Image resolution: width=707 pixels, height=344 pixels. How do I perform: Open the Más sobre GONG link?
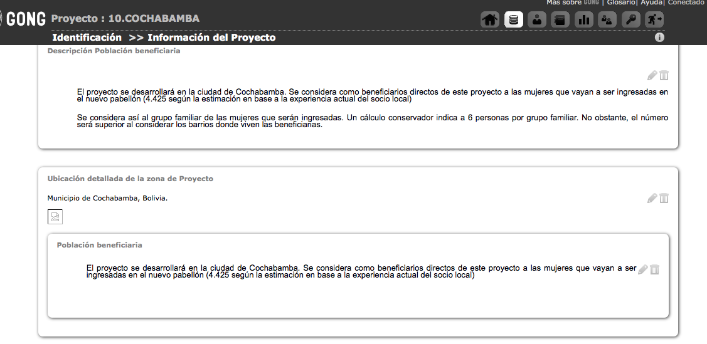(573, 3)
